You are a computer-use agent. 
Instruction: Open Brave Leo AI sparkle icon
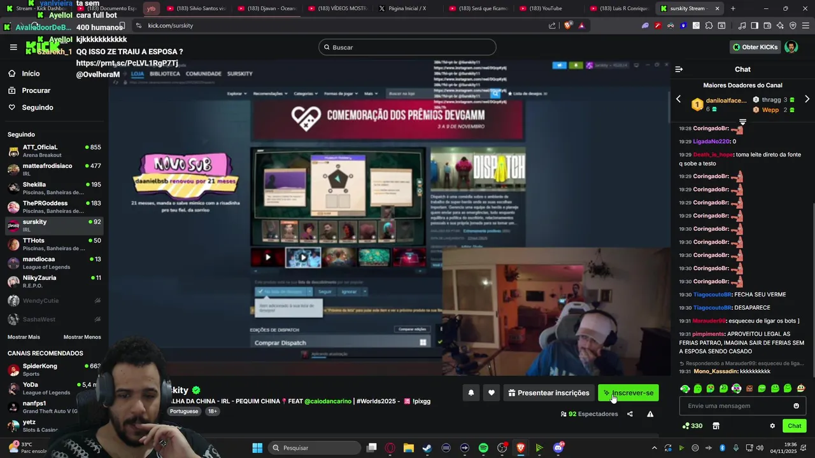click(780, 25)
